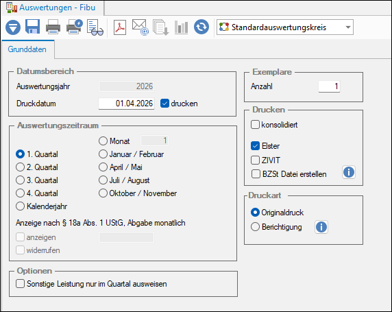
Task: Click the Print icon
Action: [x=53, y=27]
